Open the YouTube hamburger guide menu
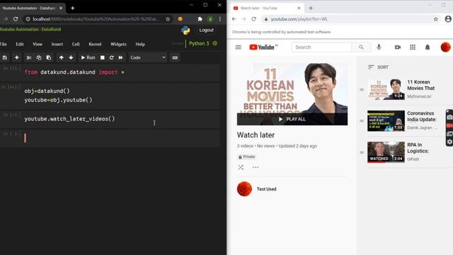Image resolution: width=453 pixels, height=255 pixels. pyautogui.click(x=238, y=47)
